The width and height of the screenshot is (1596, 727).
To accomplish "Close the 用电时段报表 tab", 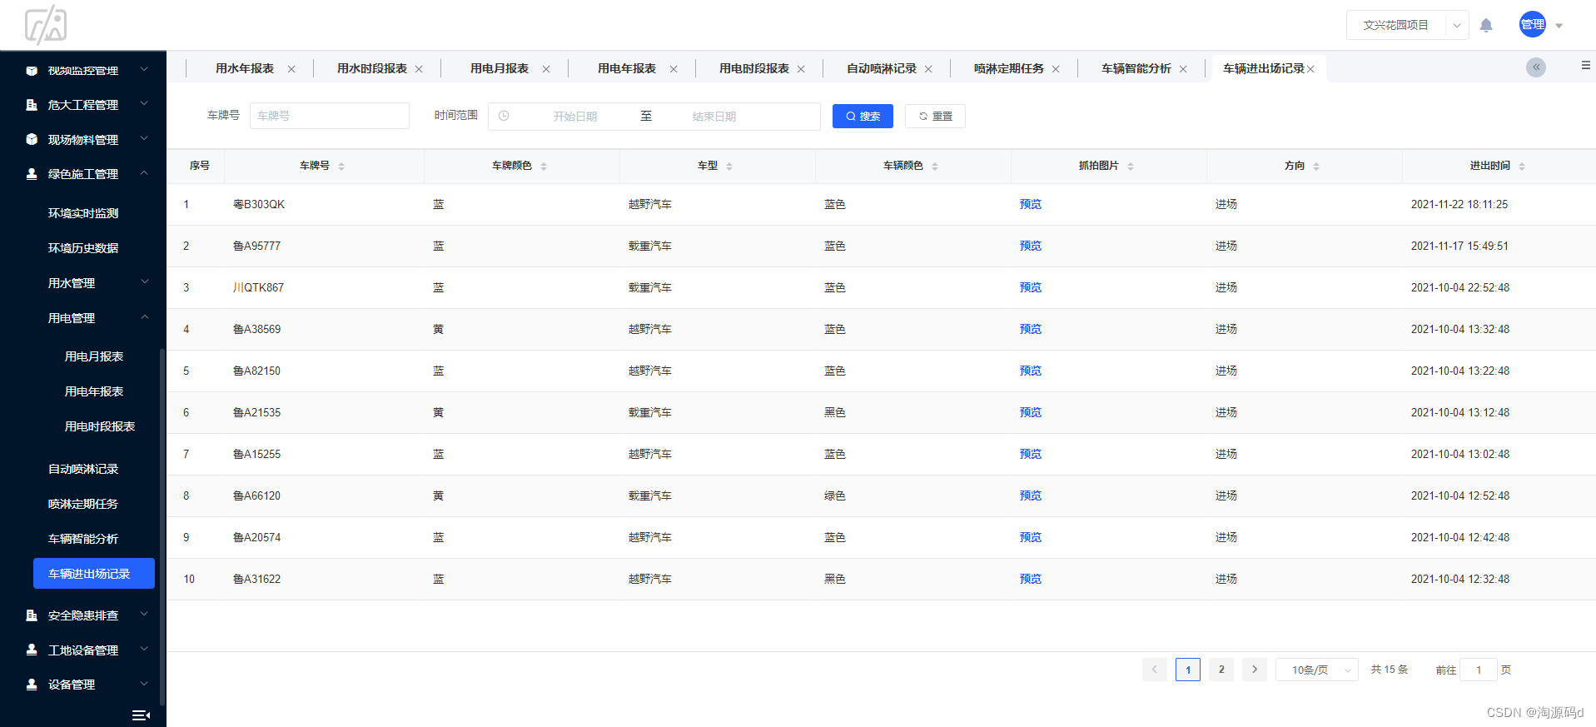I will pos(801,69).
